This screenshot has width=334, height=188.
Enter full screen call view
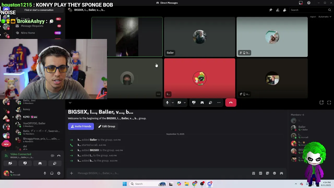pyautogui.click(x=329, y=103)
